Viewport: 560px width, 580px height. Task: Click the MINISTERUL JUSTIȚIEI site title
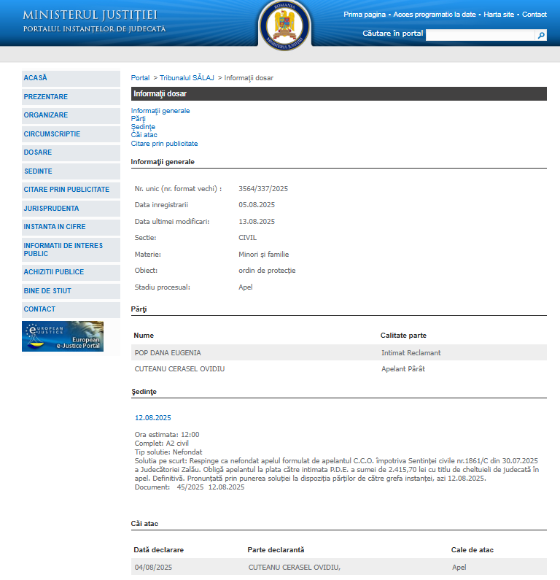pos(90,15)
